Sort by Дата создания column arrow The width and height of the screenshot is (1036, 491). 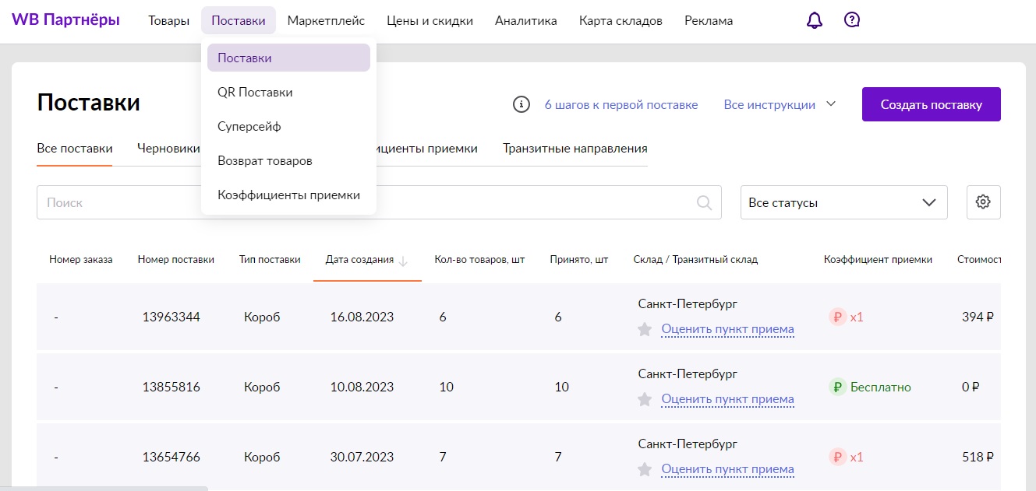click(x=403, y=261)
